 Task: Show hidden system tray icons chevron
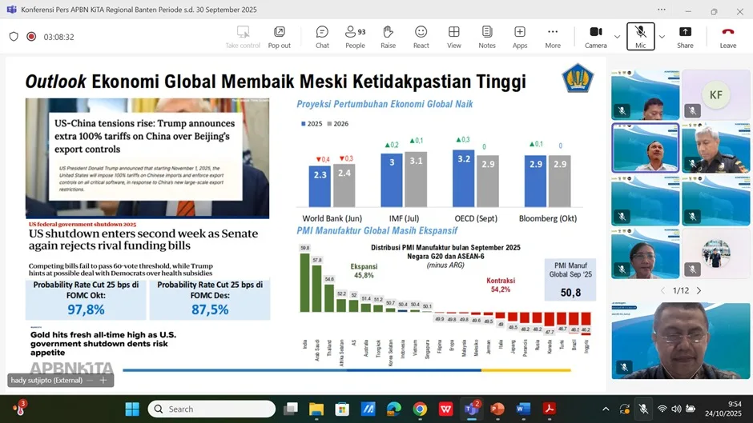[x=606, y=409]
